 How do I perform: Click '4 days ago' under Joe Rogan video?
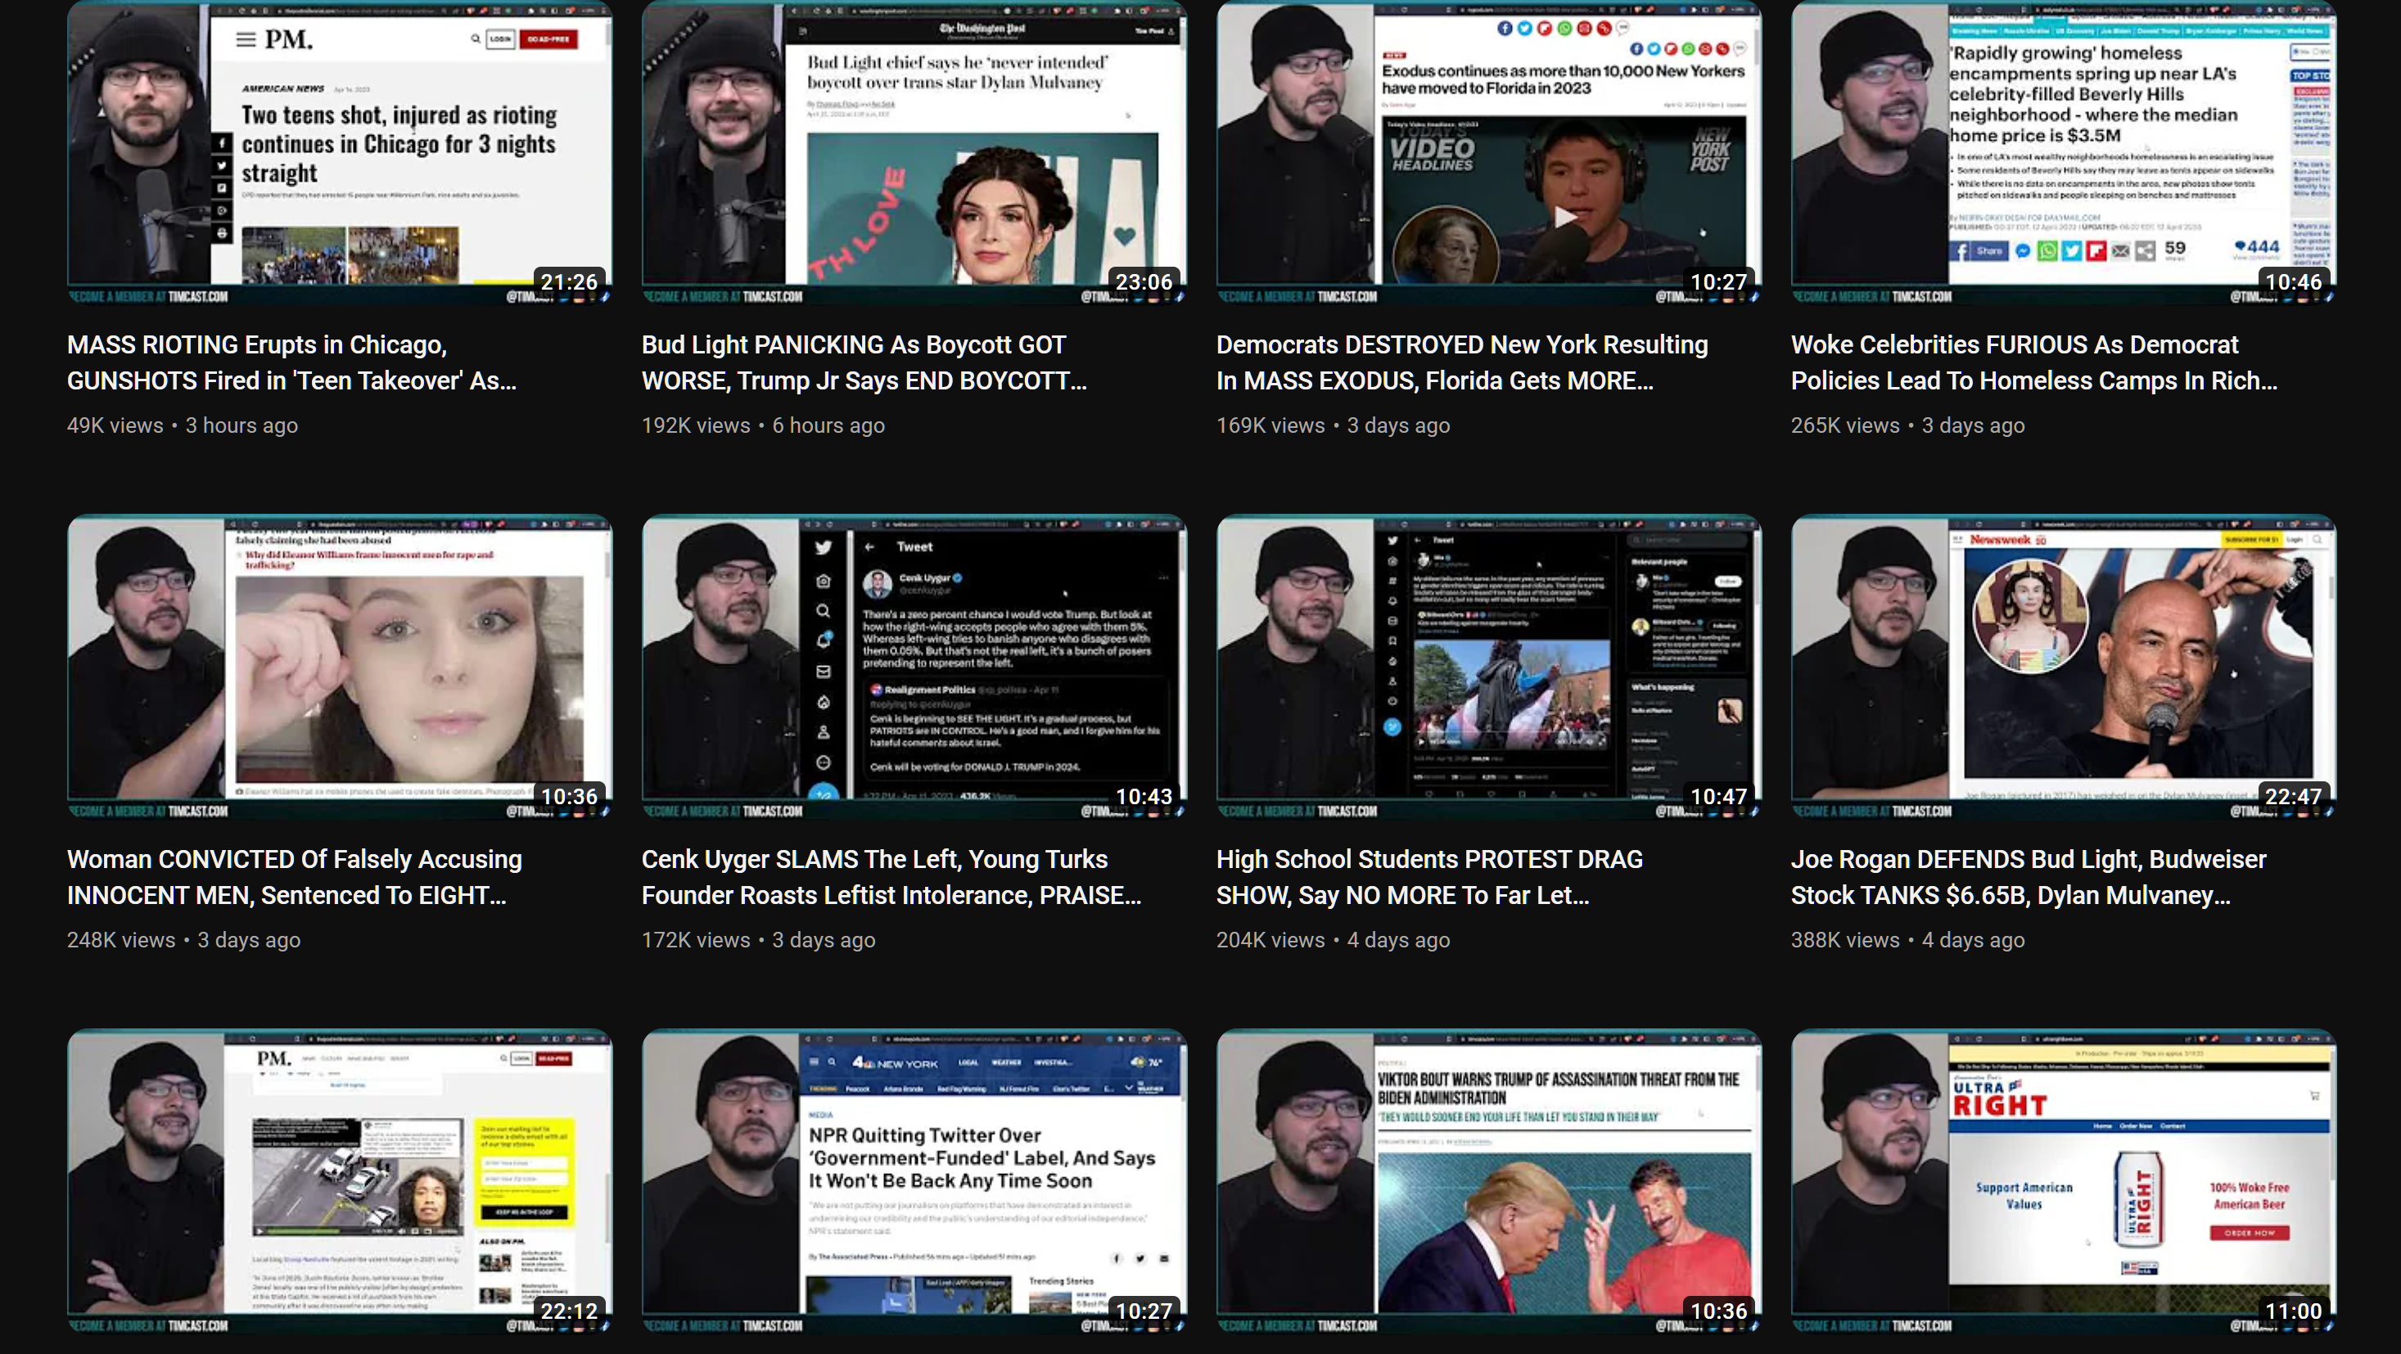pos(1973,941)
